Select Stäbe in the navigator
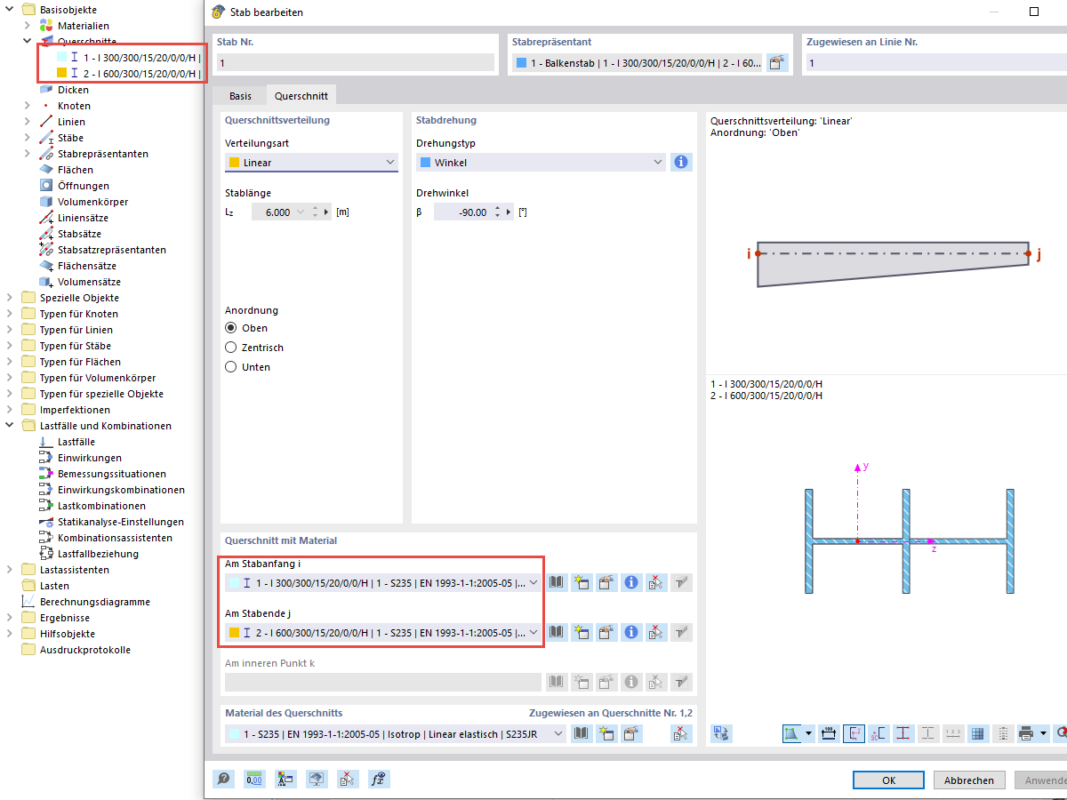 coord(71,138)
